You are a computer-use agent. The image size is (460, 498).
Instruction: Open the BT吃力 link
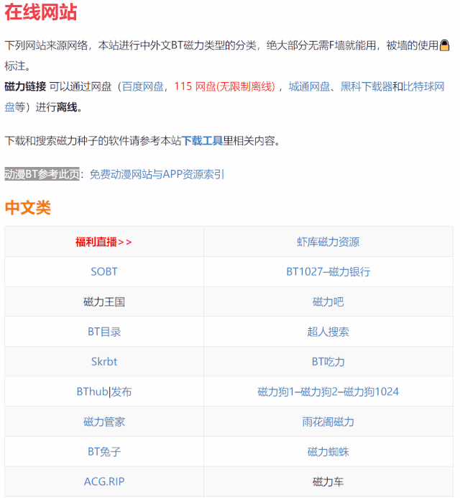(328, 362)
